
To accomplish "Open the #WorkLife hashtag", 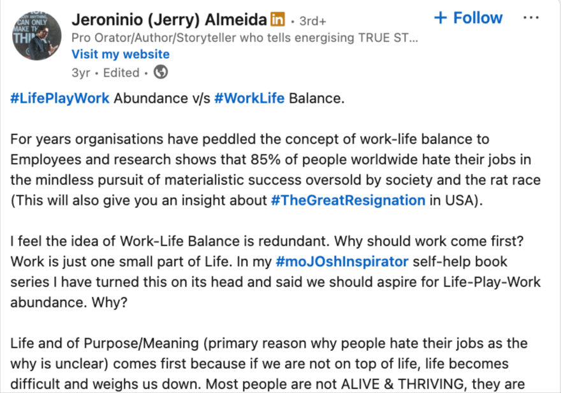I will tap(249, 98).
